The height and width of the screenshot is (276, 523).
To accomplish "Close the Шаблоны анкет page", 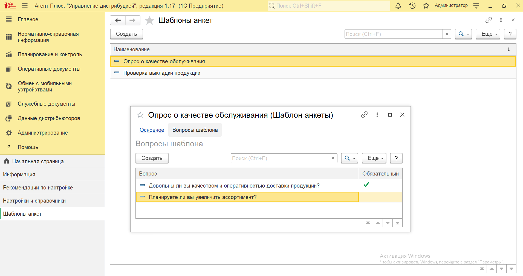I will click(513, 20).
